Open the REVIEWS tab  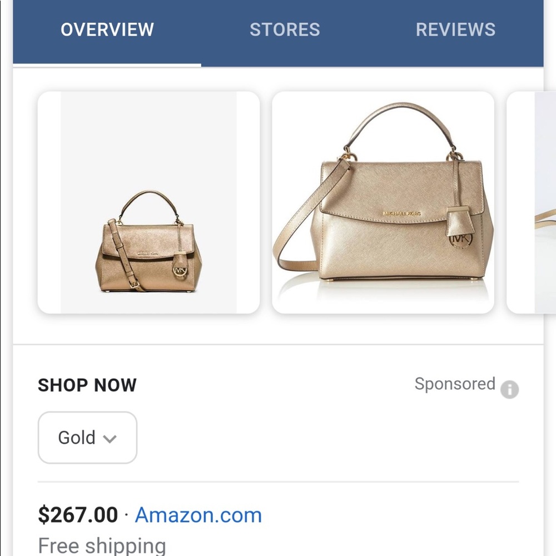(456, 29)
